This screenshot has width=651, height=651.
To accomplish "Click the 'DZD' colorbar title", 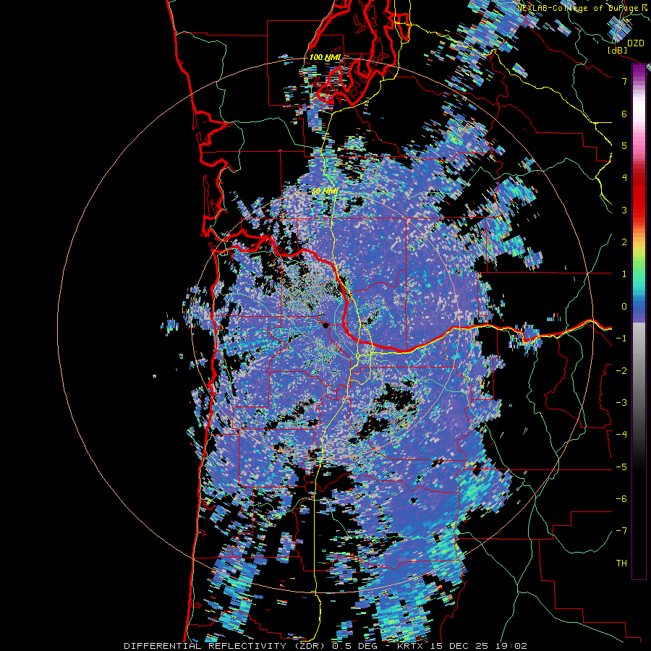I will [x=635, y=43].
